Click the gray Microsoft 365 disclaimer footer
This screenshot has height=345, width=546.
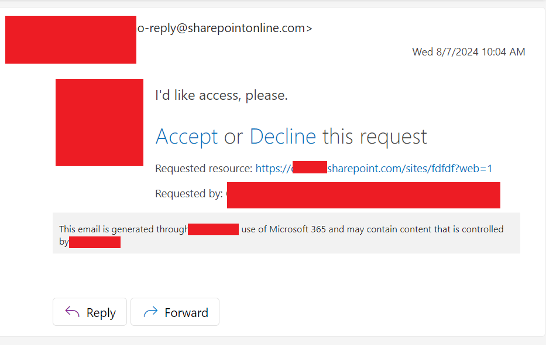click(x=286, y=233)
